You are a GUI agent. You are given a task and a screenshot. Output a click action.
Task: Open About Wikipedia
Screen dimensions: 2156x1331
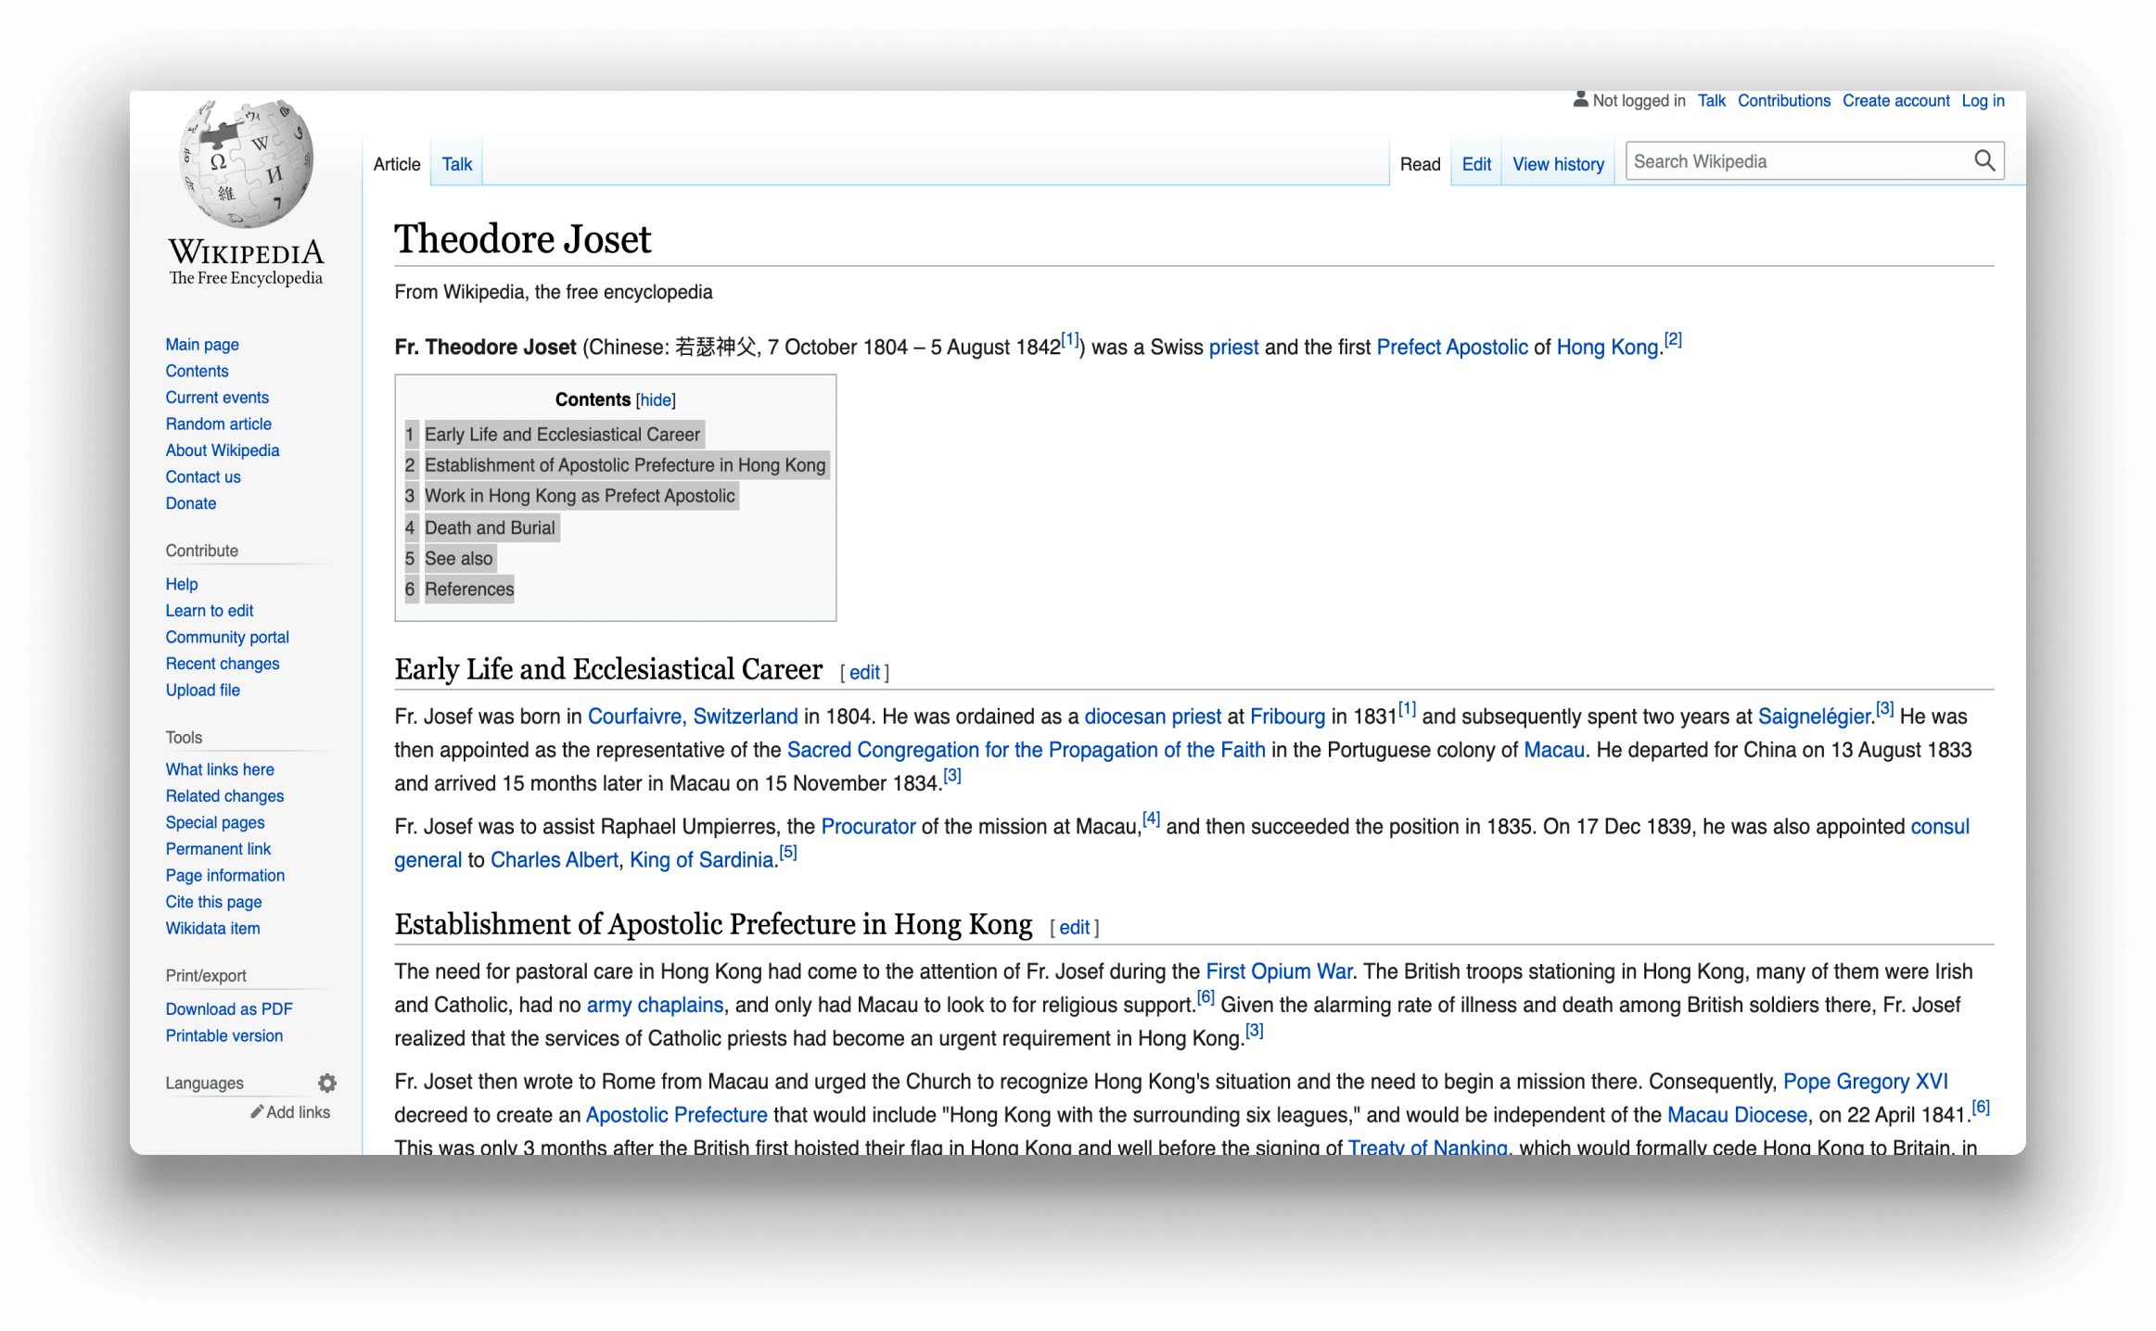pos(223,450)
